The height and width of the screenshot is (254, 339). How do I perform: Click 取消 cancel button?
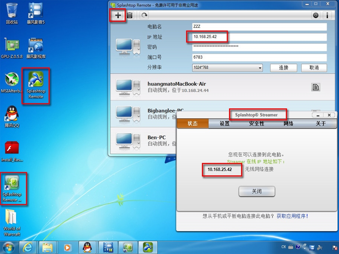(x=314, y=68)
